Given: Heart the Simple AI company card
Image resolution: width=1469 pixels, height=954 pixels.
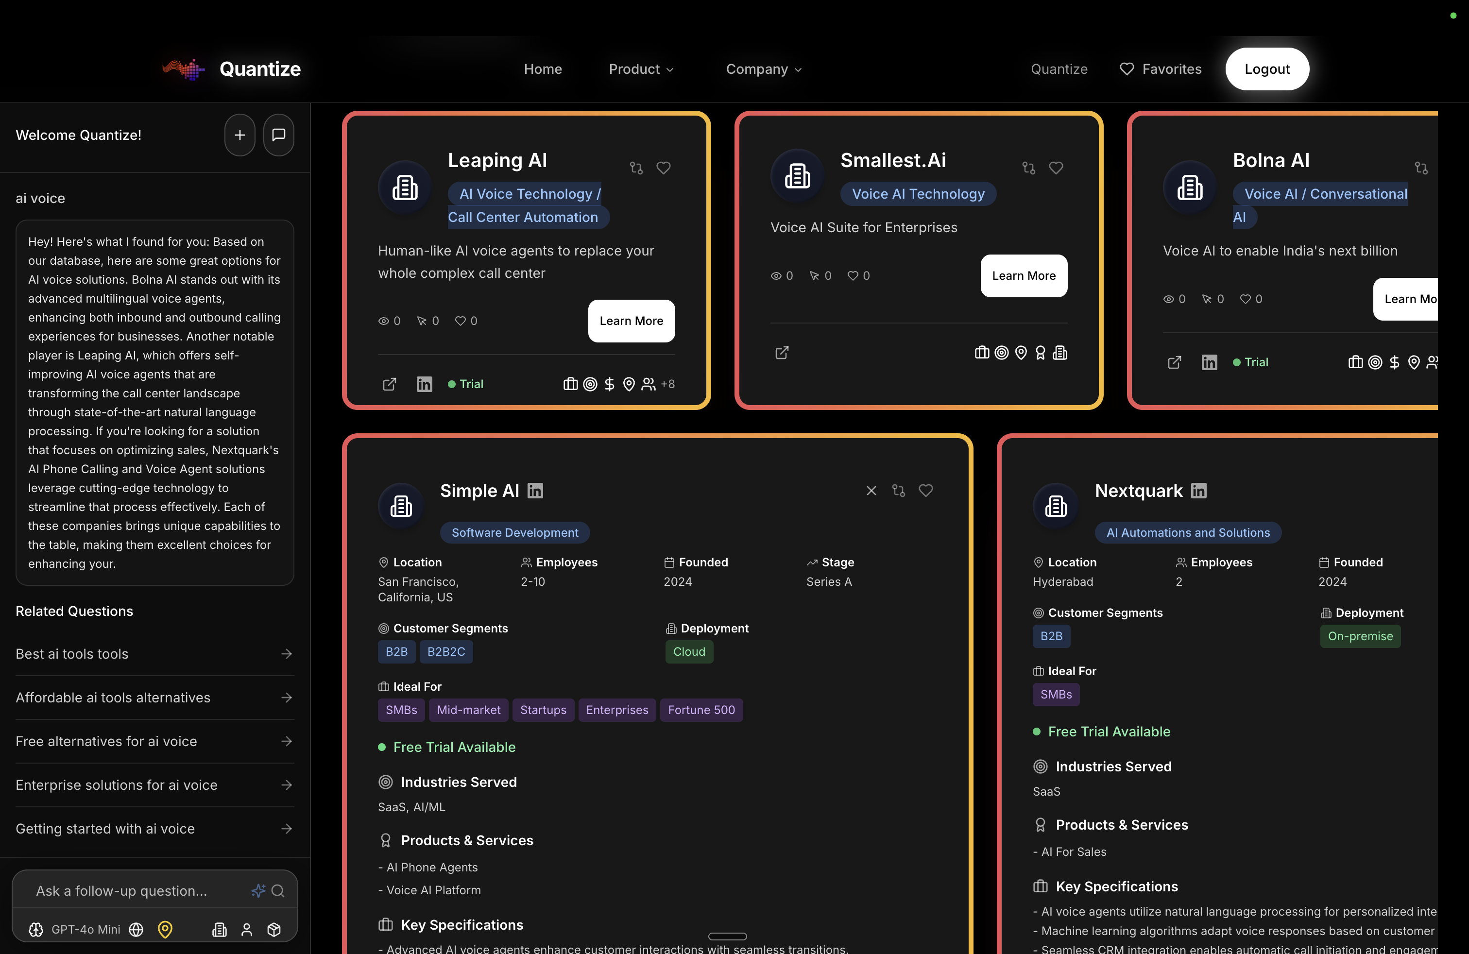Looking at the screenshot, I should (926, 491).
